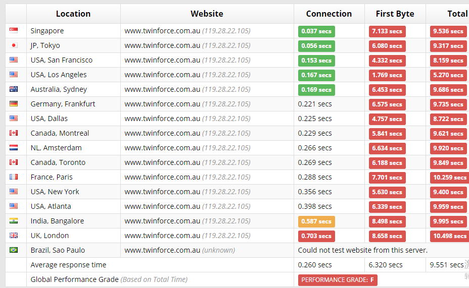This screenshot has width=469, height=288.
Task: Click the 0.398 secs connection value
Action: click(x=315, y=206)
